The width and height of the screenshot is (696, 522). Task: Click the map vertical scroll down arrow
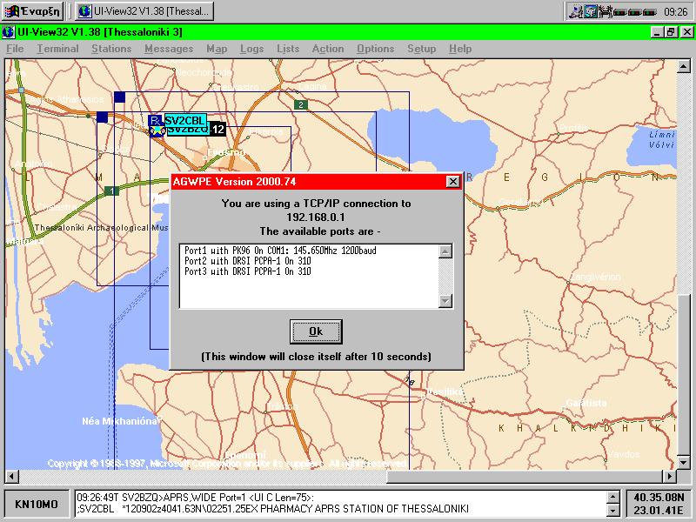click(684, 463)
